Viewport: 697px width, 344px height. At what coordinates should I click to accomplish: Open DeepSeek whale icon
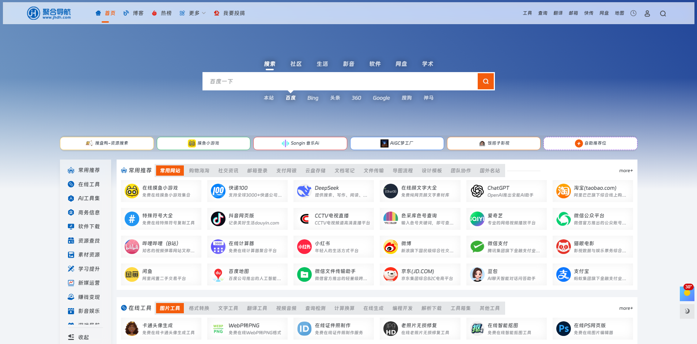click(x=304, y=191)
